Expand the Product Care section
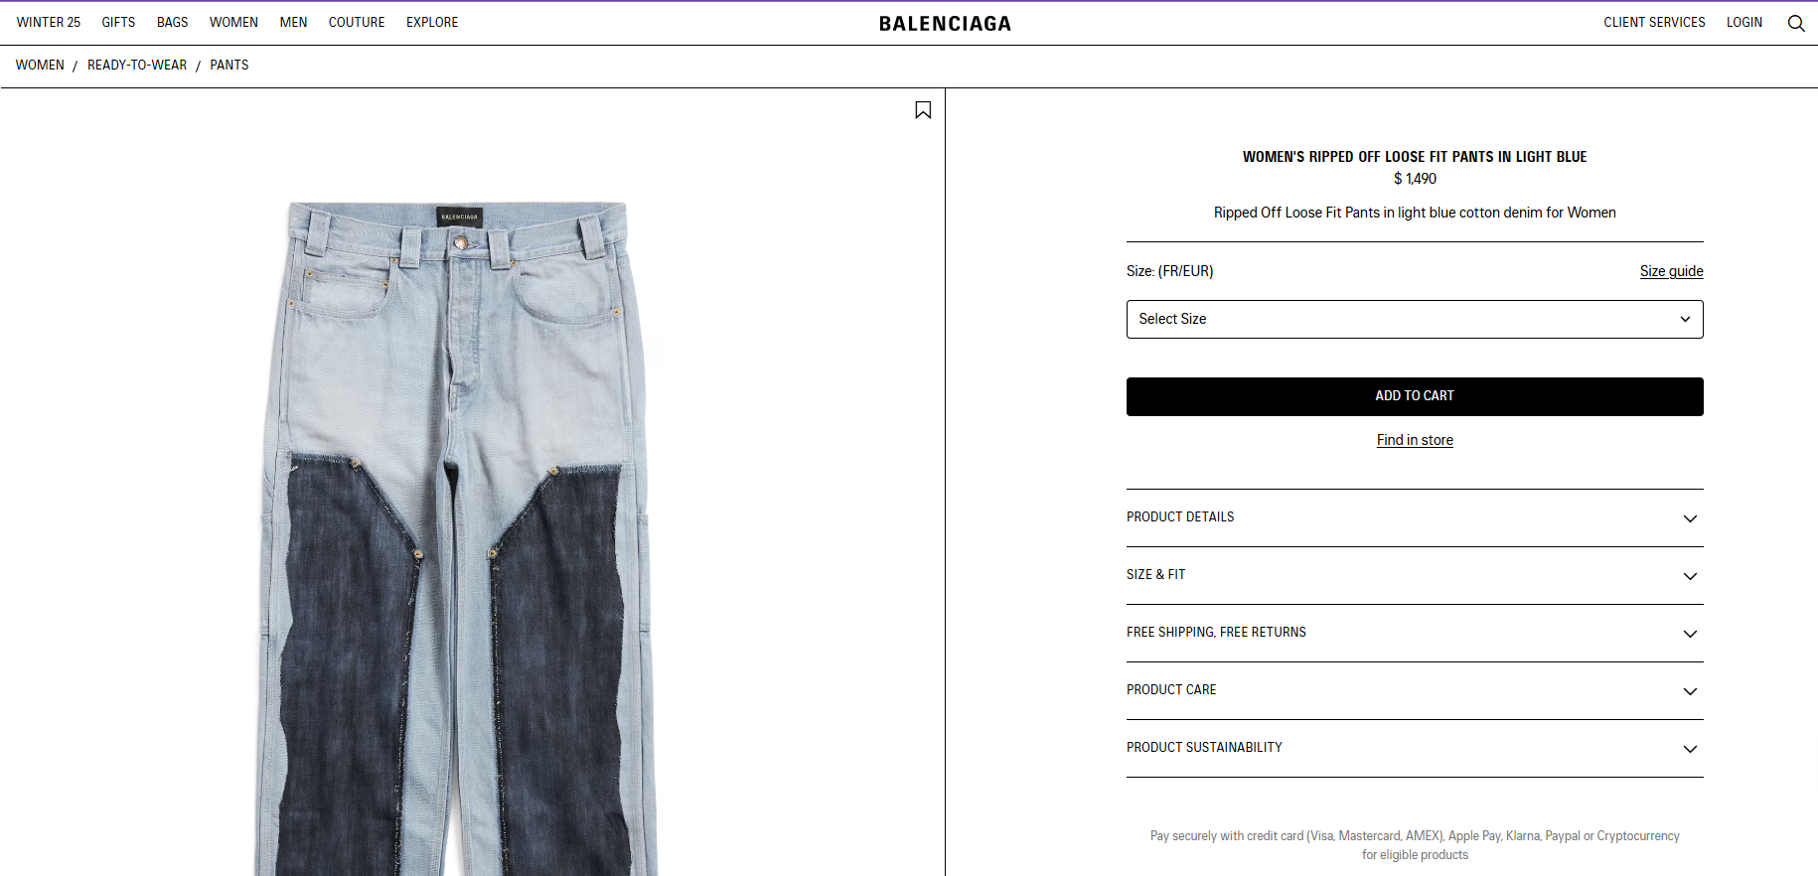1818x876 pixels. 1415,690
